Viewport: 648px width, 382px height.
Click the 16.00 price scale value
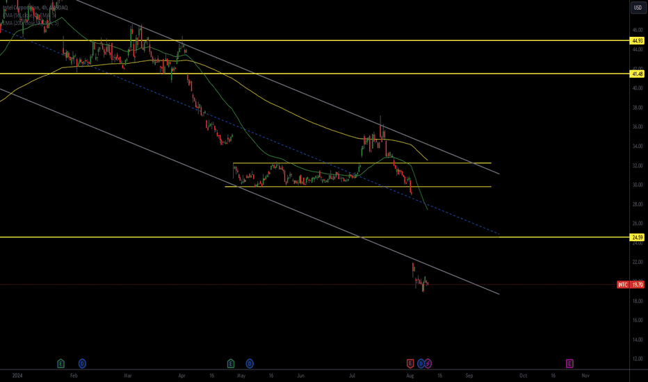click(x=638, y=320)
